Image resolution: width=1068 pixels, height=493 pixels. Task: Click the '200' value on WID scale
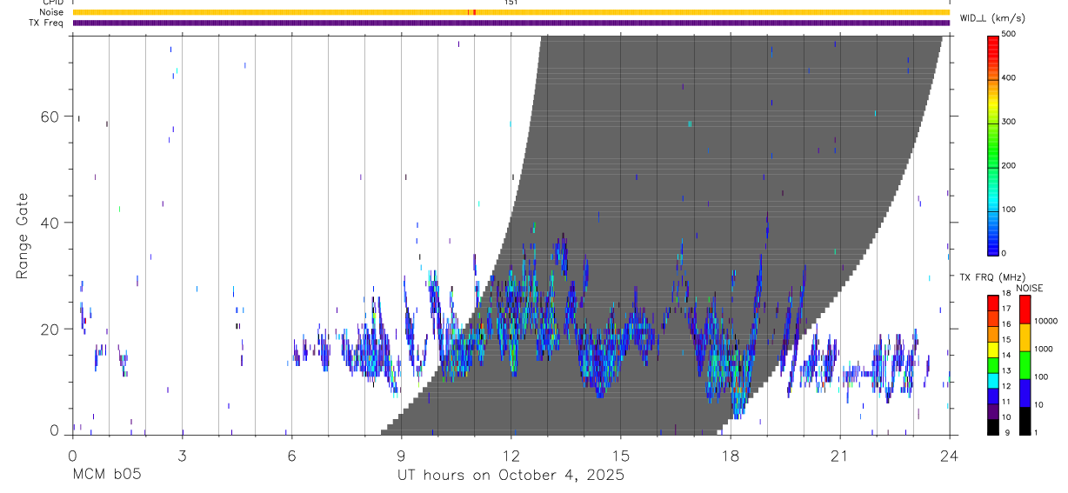1009,165
